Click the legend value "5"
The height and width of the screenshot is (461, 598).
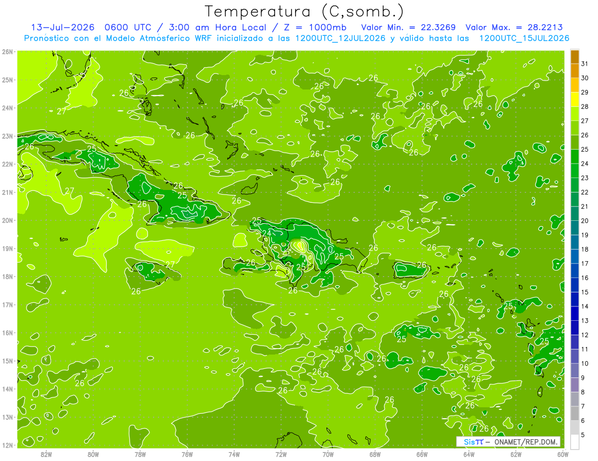584,435
